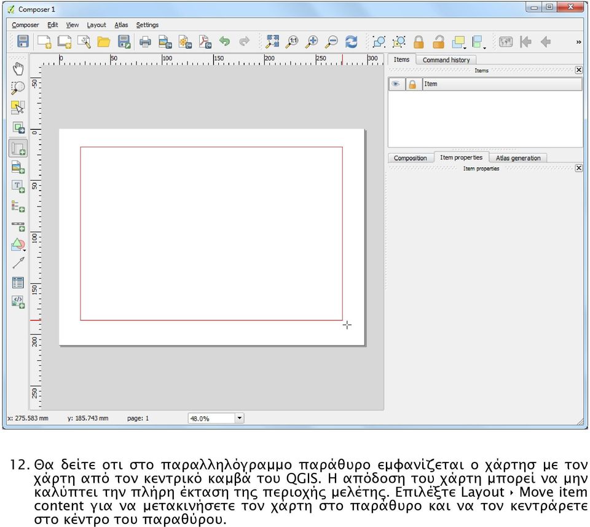Open the View menu
The width and height of the screenshot is (590, 527).
click(x=73, y=25)
